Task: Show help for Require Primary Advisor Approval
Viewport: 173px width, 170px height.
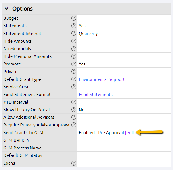Action: (x=74, y=125)
